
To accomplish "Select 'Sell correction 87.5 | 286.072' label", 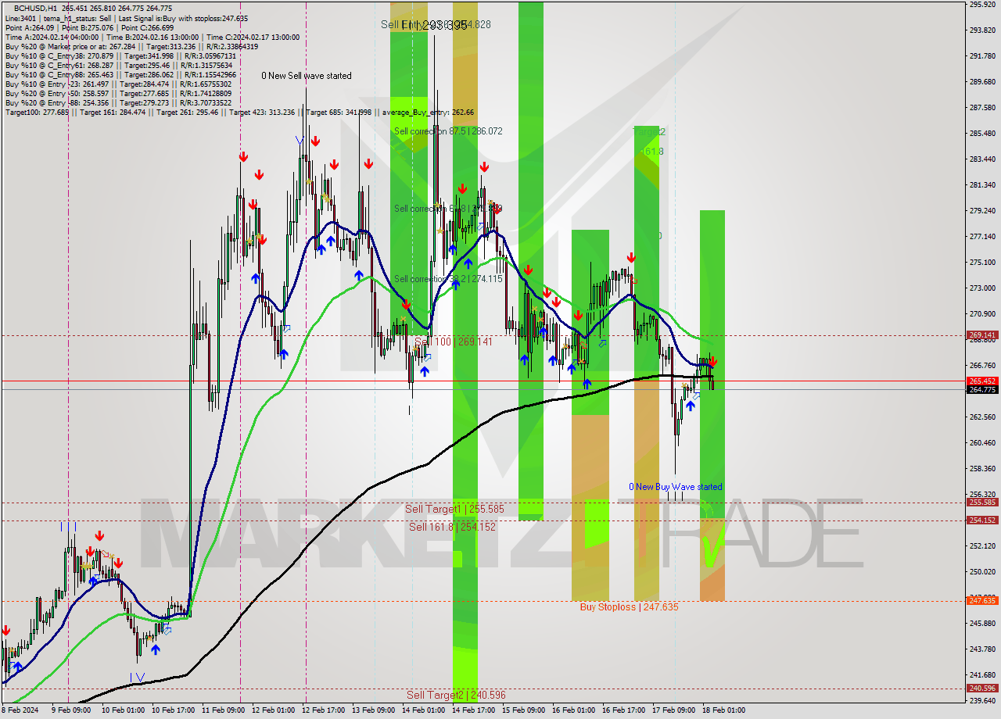I will [x=448, y=131].
